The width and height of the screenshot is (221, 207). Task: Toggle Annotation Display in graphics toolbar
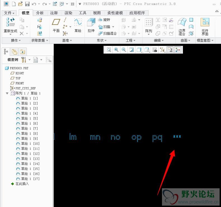click(170, 50)
